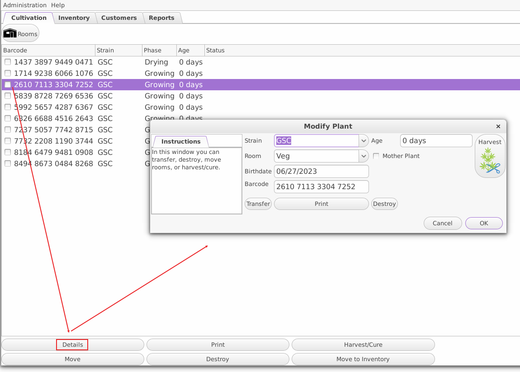Open the Help menu
This screenshot has height=372, width=520.
coord(58,5)
